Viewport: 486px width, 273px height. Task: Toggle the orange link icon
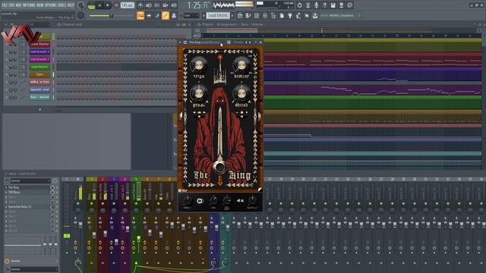tap(166, 15)
